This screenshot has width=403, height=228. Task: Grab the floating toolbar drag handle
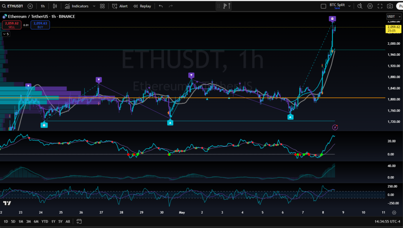pos(219,6)
